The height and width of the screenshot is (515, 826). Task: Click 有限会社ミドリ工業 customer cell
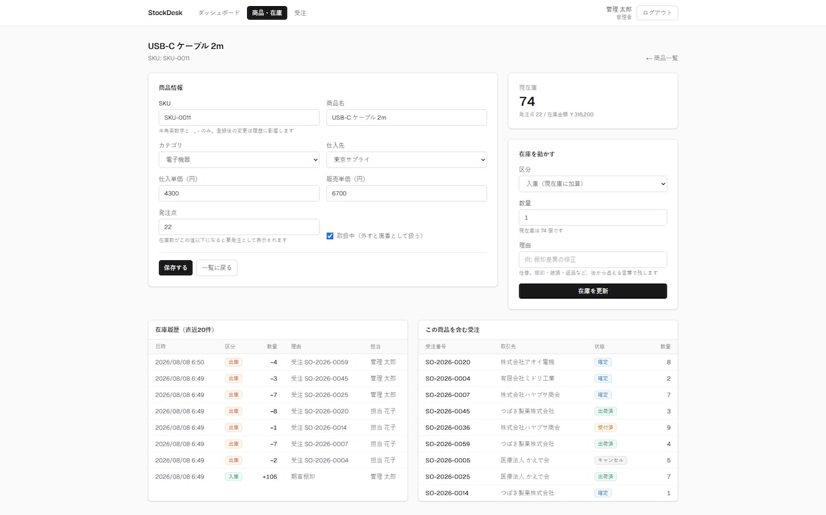(527, 379)
